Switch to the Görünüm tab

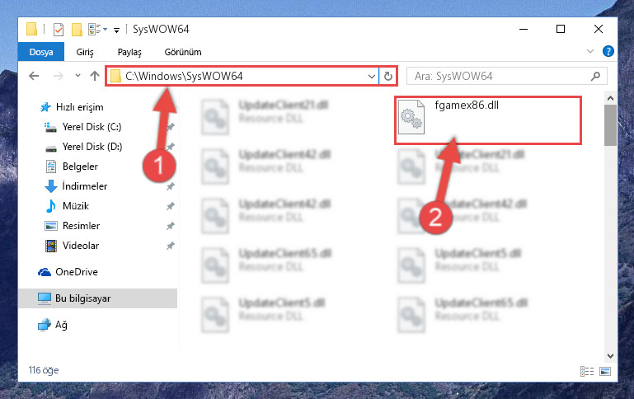point(183,52)
